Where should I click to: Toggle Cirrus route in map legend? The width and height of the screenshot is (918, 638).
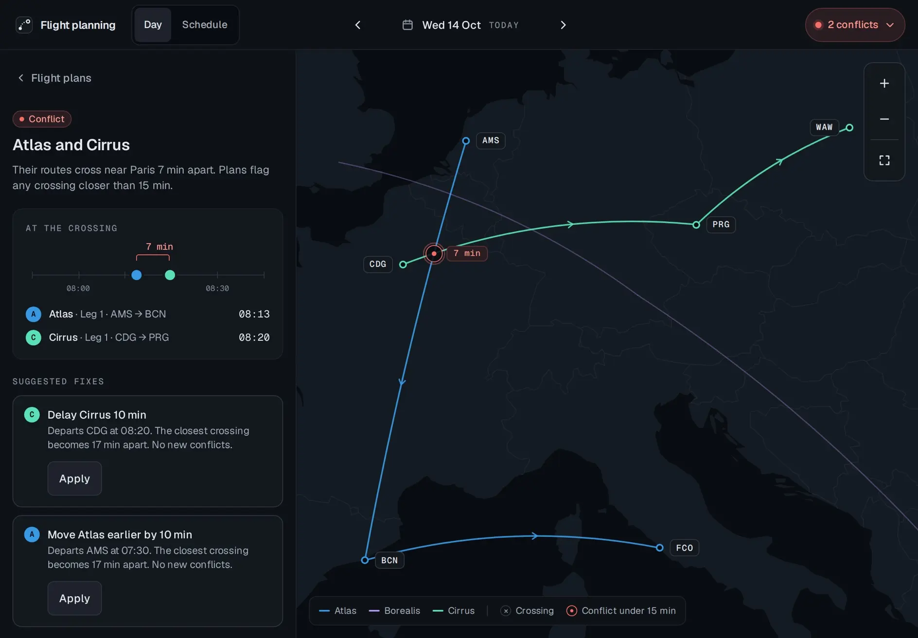[x=453, y=611]
